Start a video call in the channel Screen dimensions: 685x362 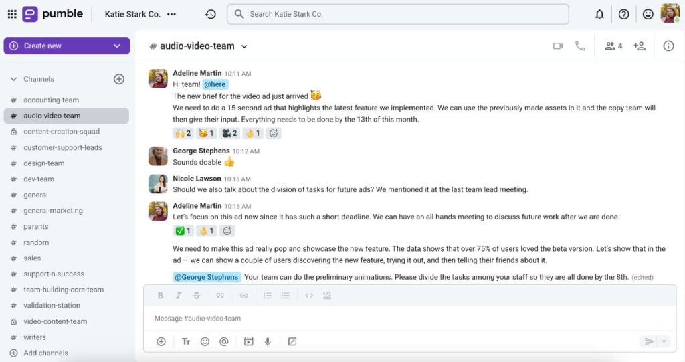click(558, 46)
